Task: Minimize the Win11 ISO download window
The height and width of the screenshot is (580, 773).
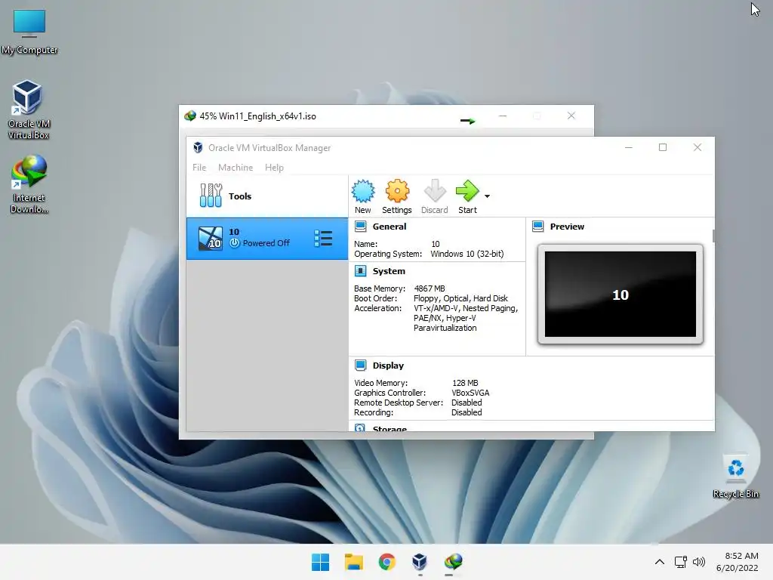Action: coord(502,116)
